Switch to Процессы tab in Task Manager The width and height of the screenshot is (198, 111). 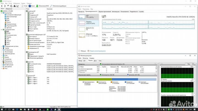(x=81, y=12)
